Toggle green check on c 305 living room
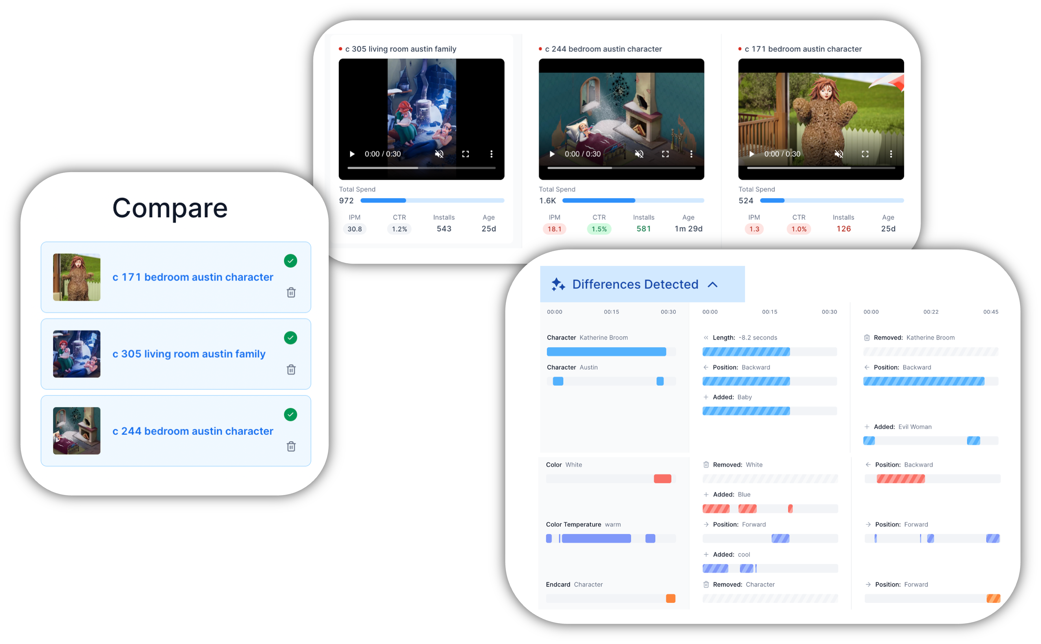This screenshot has width=1041, height=644. tap(291, 338)
